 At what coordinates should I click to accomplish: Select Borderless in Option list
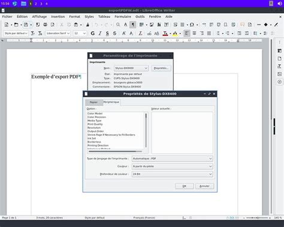click(94, 142)
